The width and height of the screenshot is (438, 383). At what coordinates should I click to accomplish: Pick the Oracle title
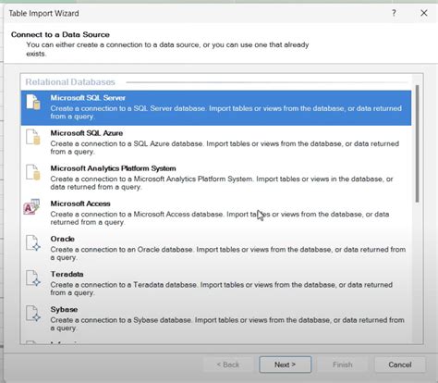coord(63,239)
